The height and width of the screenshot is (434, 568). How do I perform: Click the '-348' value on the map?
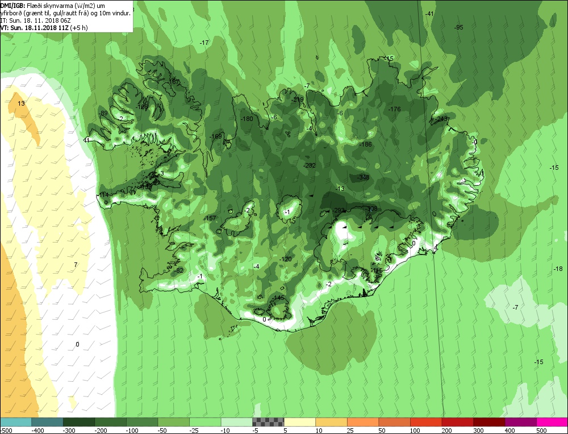pos(363,177)
